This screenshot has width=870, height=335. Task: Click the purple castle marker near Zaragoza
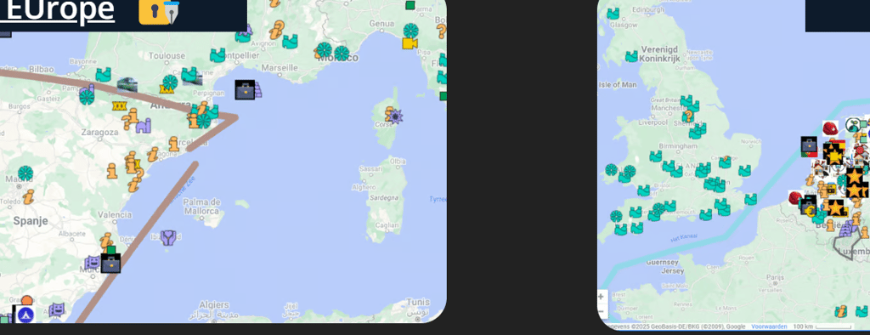(144, 126)
